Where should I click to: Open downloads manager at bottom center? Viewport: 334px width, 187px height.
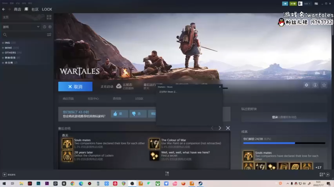coord(167,174)
